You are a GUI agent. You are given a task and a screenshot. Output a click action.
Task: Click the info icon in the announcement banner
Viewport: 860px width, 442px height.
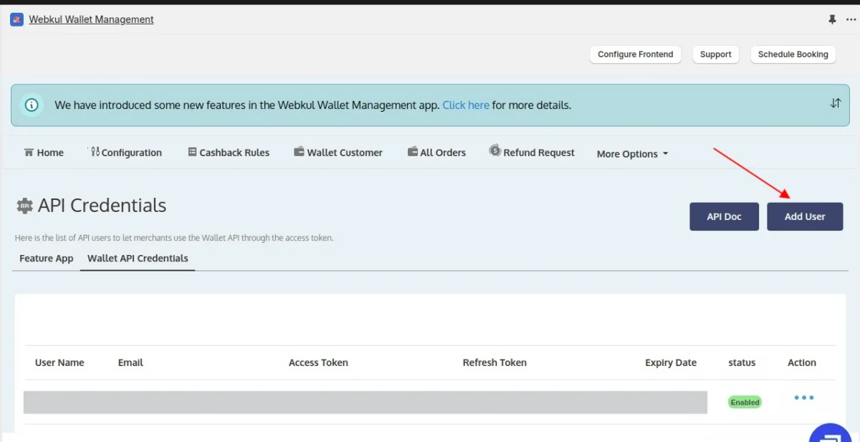point(32,105)
